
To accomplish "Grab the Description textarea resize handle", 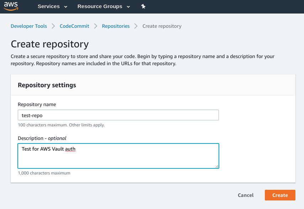I will 217,166.
